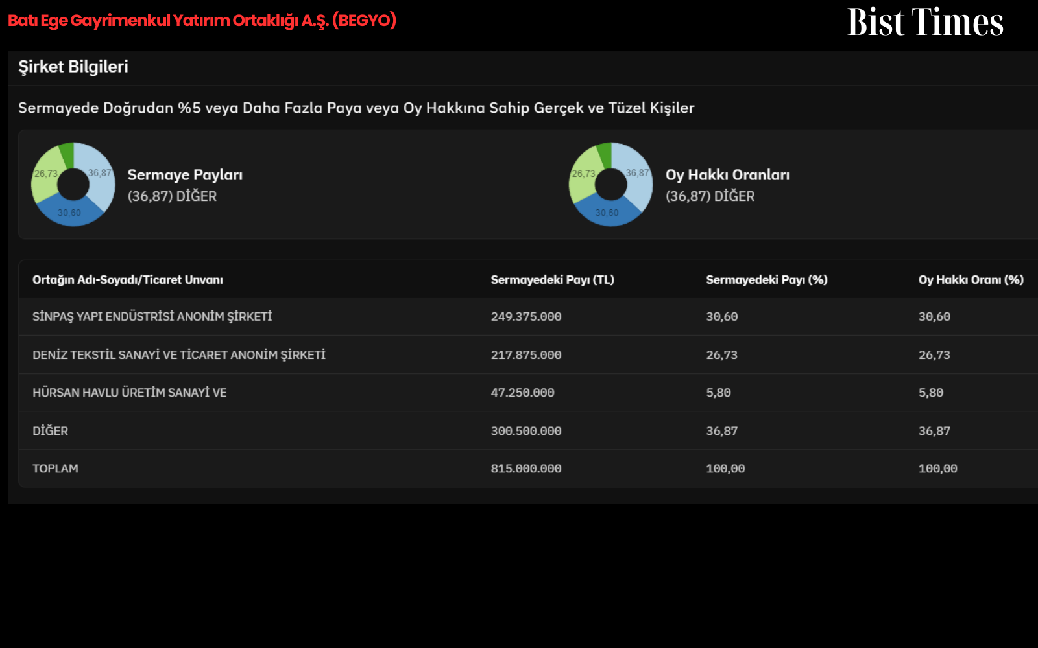Click the 'Ortağın Adı-Soyadı/Ticaret Unvanı' column header
The width and height of the screenshot is (1038, 648).
128,280
